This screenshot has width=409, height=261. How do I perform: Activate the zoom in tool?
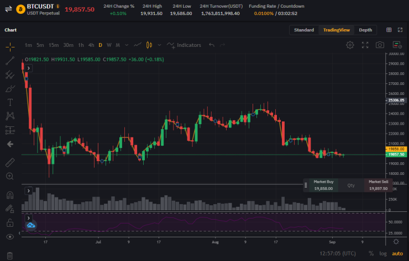coord(10,177)
